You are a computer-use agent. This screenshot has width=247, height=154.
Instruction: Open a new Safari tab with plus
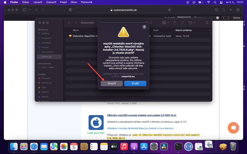pos(231,10)
